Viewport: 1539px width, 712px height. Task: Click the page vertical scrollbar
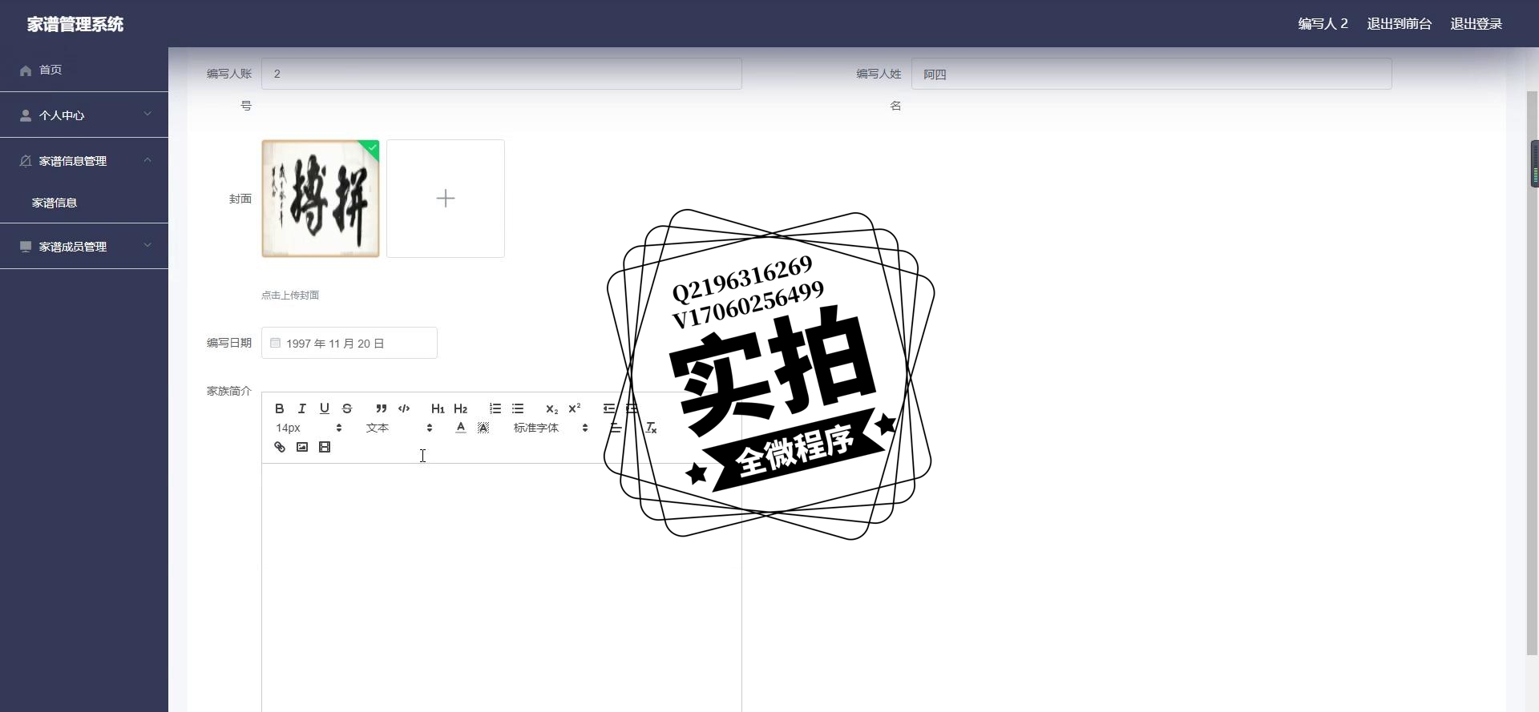(x=1533, y=372)
